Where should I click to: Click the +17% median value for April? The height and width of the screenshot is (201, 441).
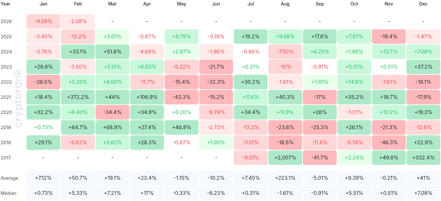[147, 193]
